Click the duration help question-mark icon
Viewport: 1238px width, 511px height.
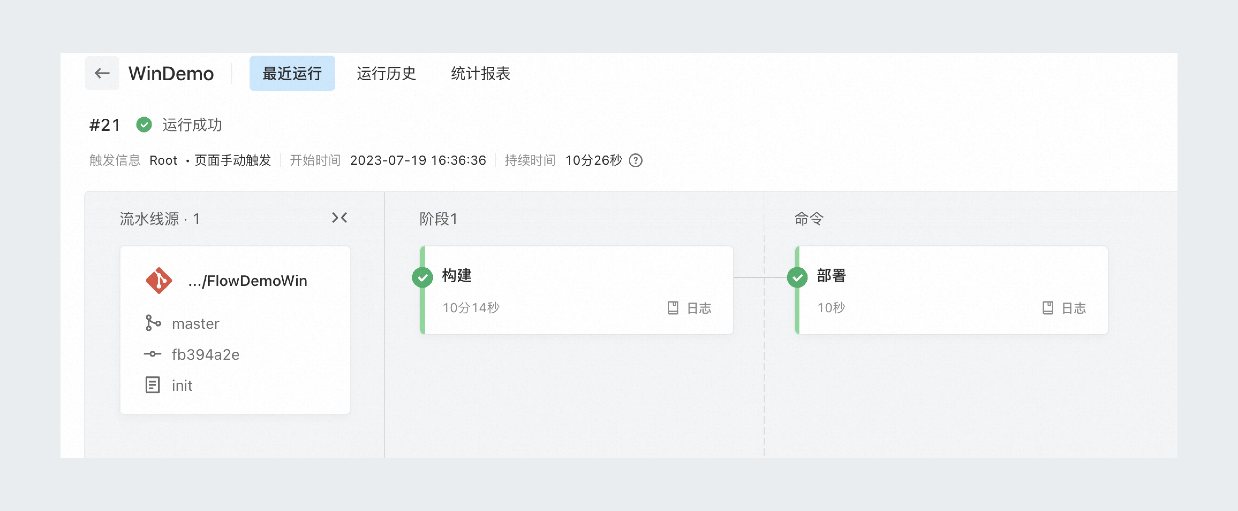pos(635,160)
